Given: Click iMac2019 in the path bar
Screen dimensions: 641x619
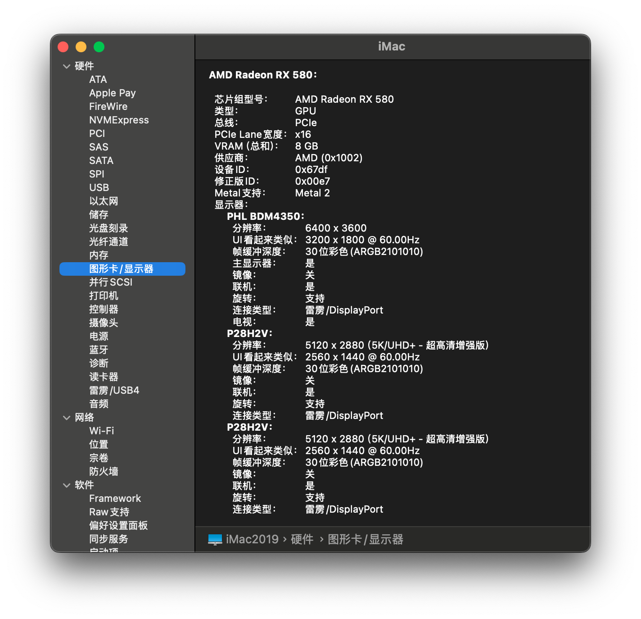Looking at the screenshot, I should 252,539.
